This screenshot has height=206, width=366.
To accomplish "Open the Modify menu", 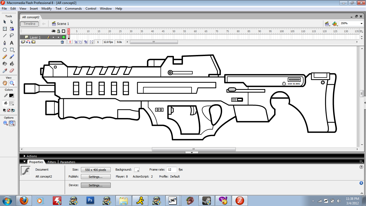I will click(x=46, y=9).
